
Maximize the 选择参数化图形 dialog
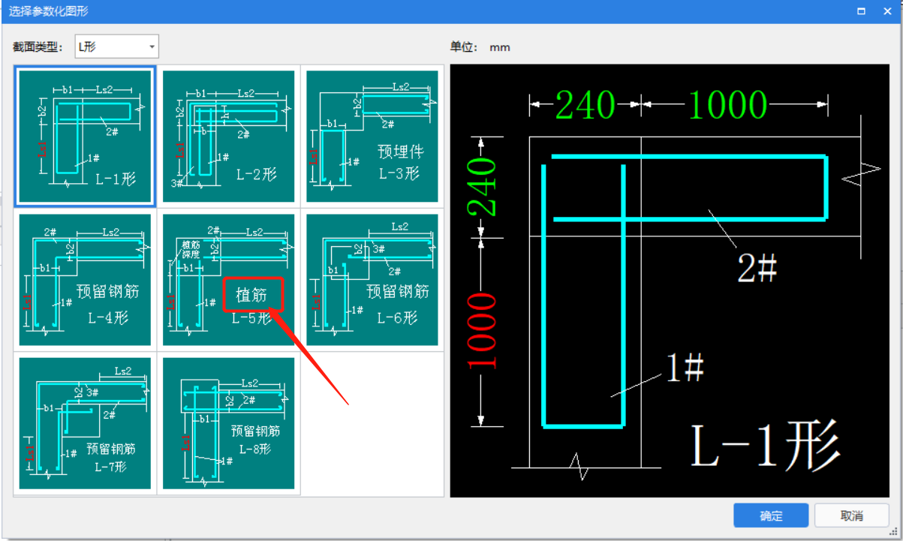(861, 11)
